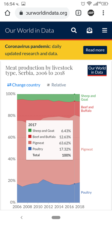
Task: Click the Our World in Data chart logo
Action: tap(97, 70)
